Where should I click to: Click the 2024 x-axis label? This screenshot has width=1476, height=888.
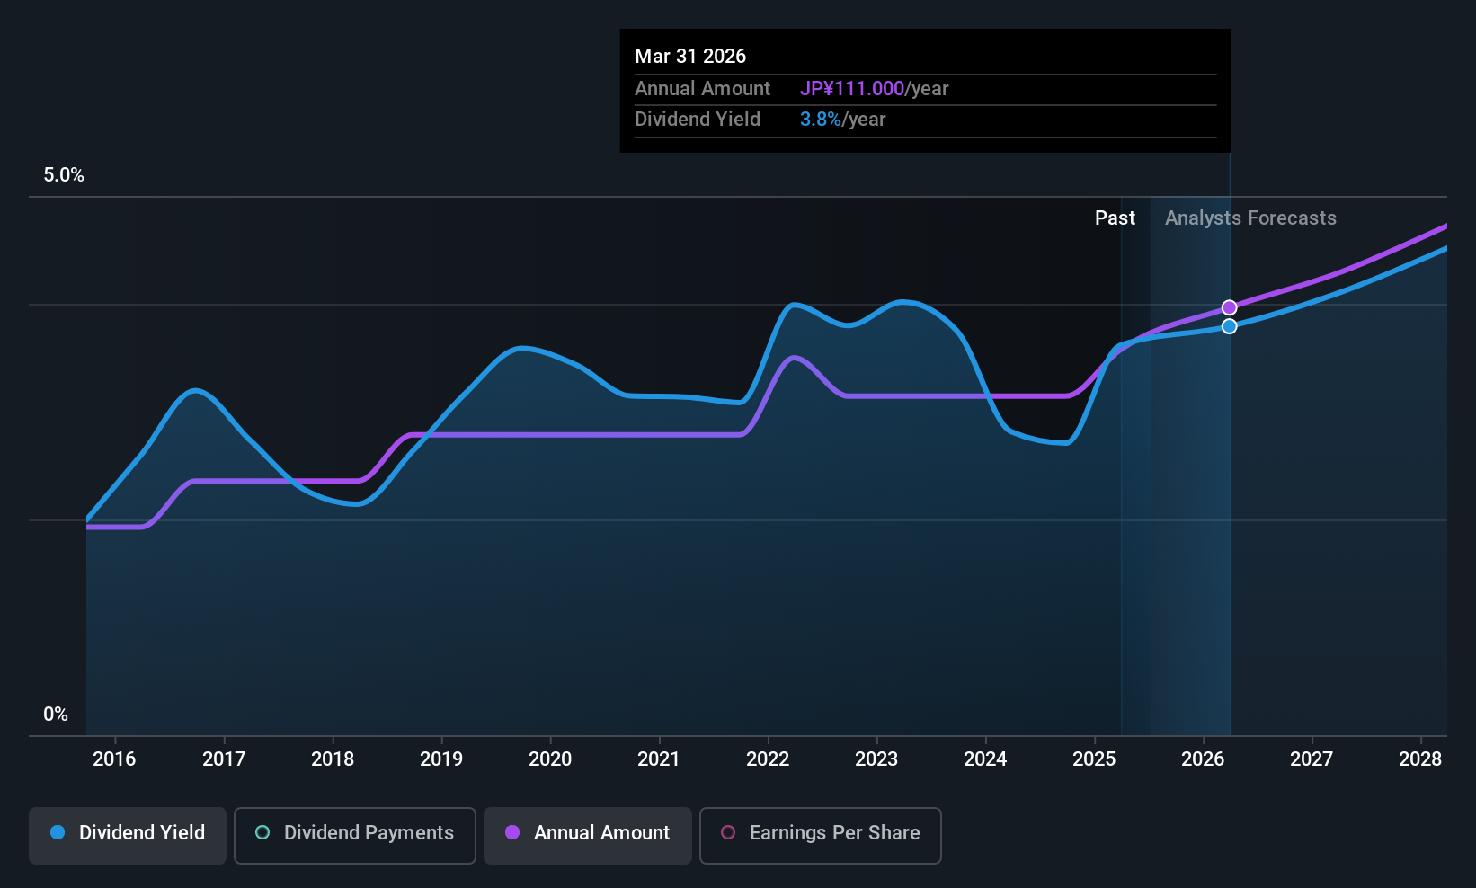[x=985, y=759]
